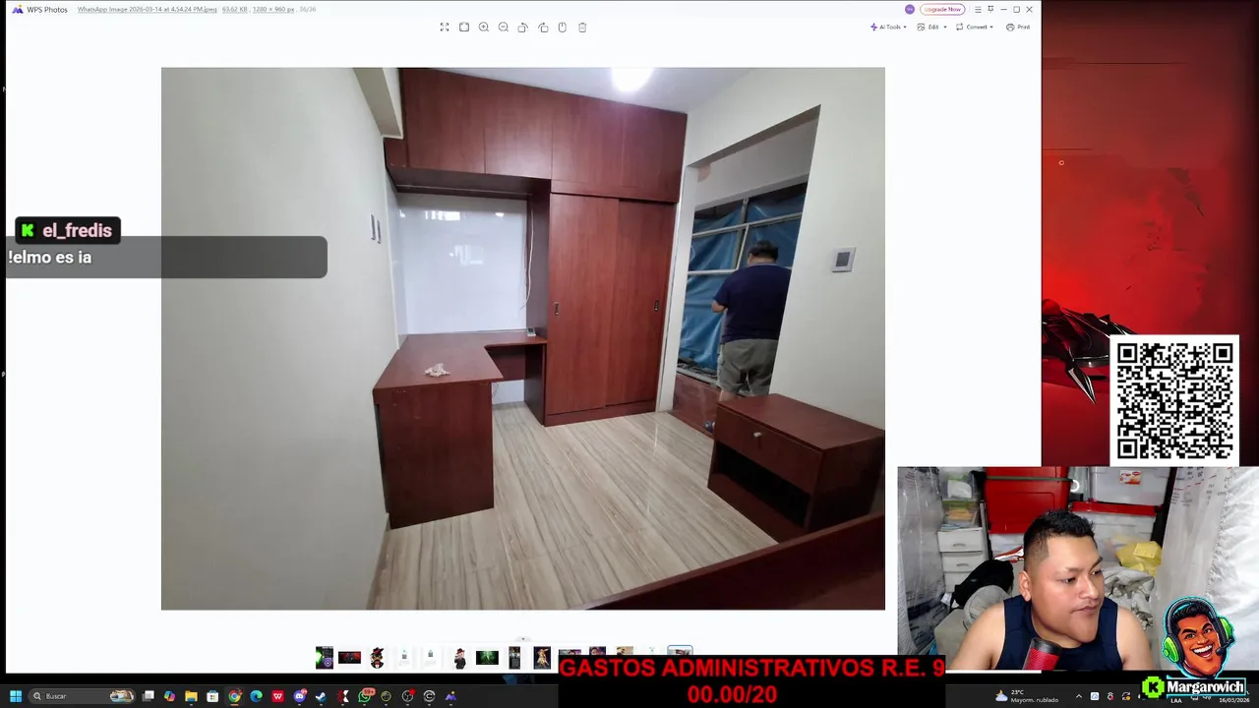
Task: Zoom out of the photo
Action: [504, 27]
